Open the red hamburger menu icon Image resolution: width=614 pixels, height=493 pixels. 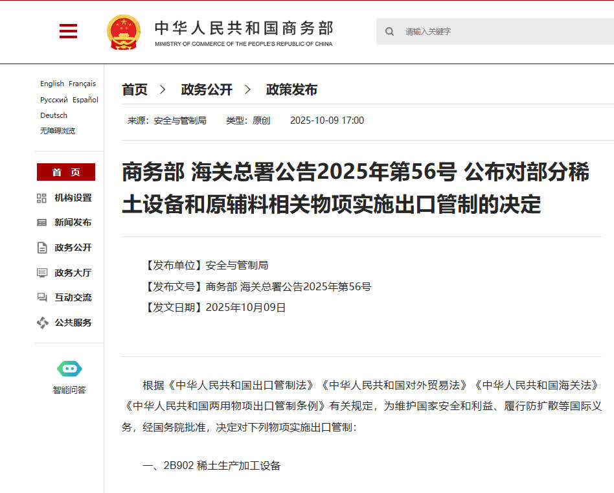pos(68,31)
